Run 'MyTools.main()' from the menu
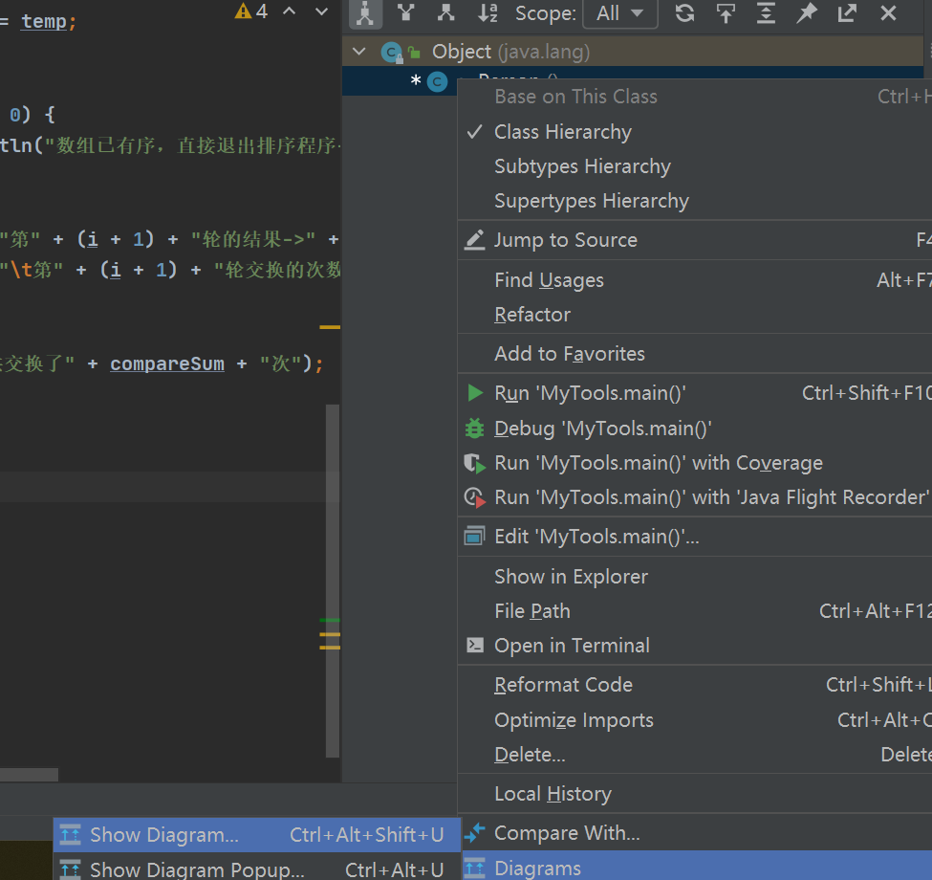This screenshot has height=880, width=932. [x=695, y=393]
